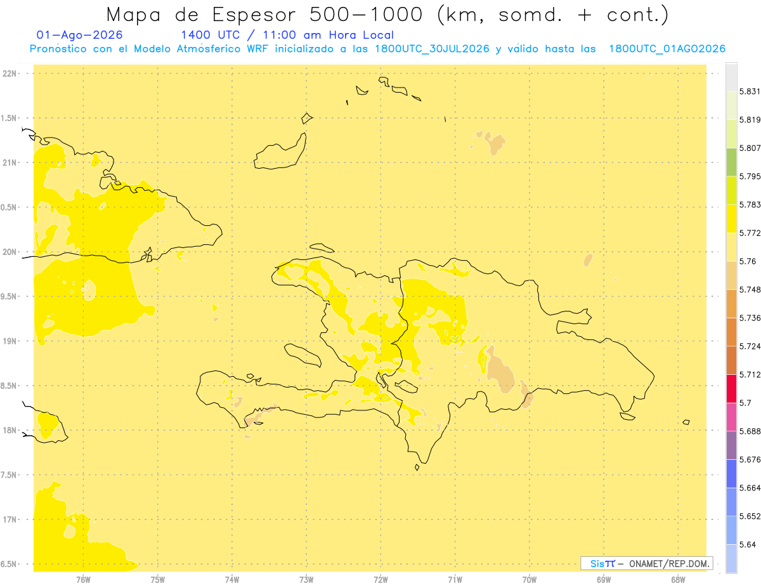Click legend value '5.819'
This screenshot has width=761, height=588.
(x=750, y=120)
